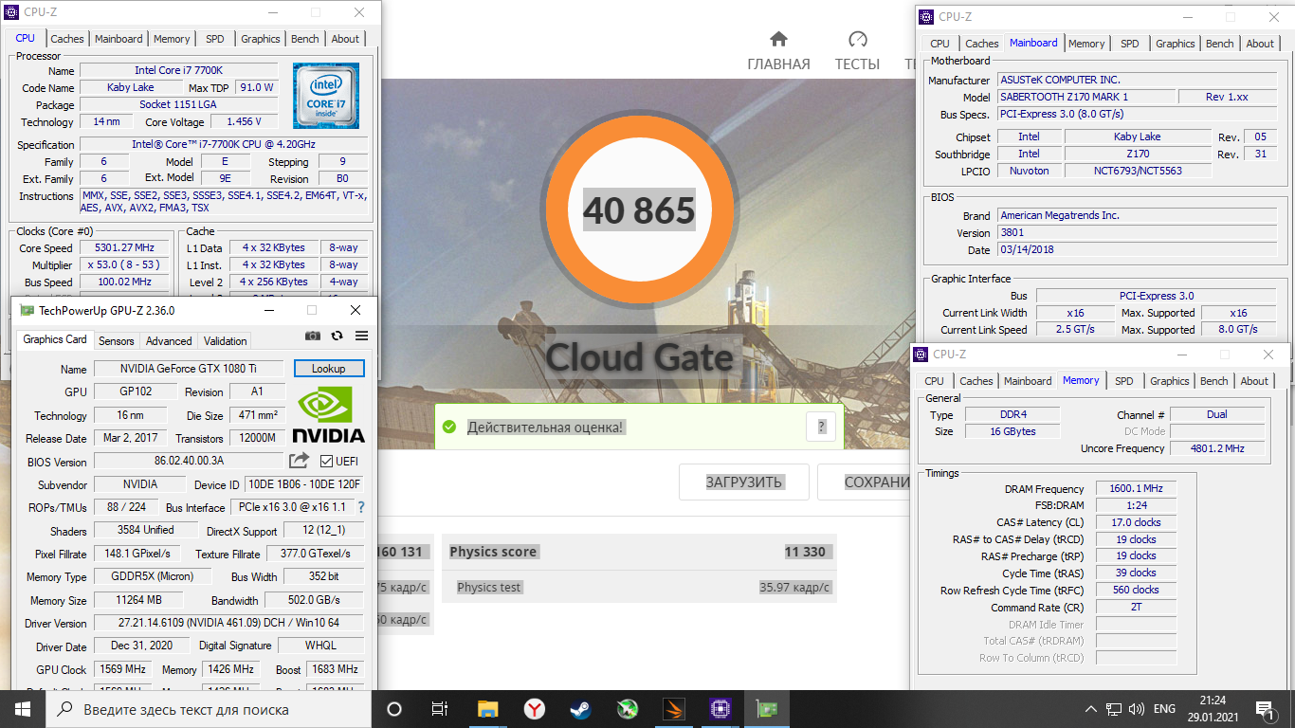This screenshot has height=728, width=1295.
Task: Click the DRAM Frequency value 1600.1 MHz
Action: [1136, 489]
